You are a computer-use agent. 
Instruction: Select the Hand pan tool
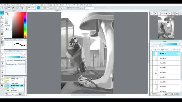coord(2,85)
